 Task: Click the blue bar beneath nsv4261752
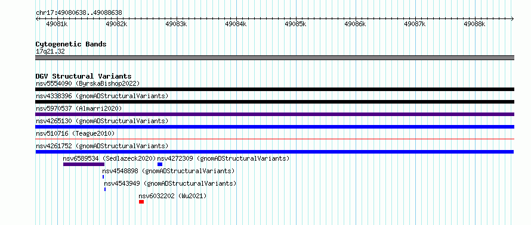(274, 152)
